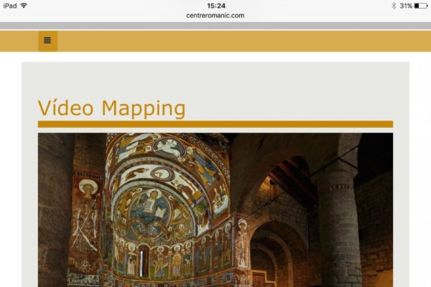Select the centreromanic.com address field
Viewport: 431px width, 287px height.
(x=215, y=15)
